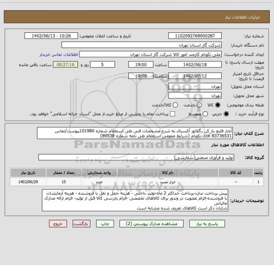Click the remaining days field showing 5
The width and height of the screenshot is (274, 265).
[102, 65]
